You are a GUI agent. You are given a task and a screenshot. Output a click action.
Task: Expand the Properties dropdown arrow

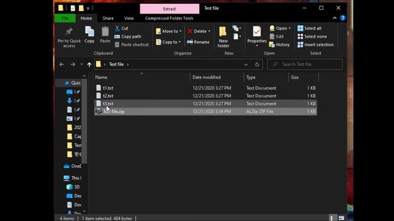tap(257, 45)
